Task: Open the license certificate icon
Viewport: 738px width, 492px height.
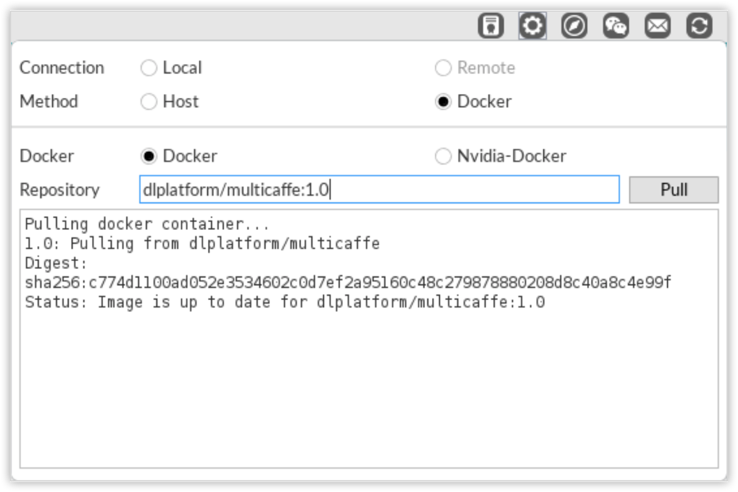Action: [x=491, y=26]
